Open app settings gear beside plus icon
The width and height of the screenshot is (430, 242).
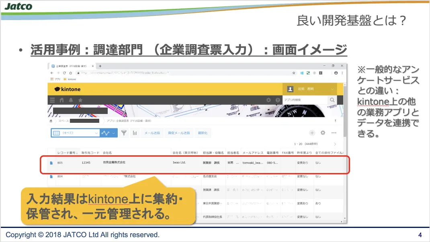point(323,133)
